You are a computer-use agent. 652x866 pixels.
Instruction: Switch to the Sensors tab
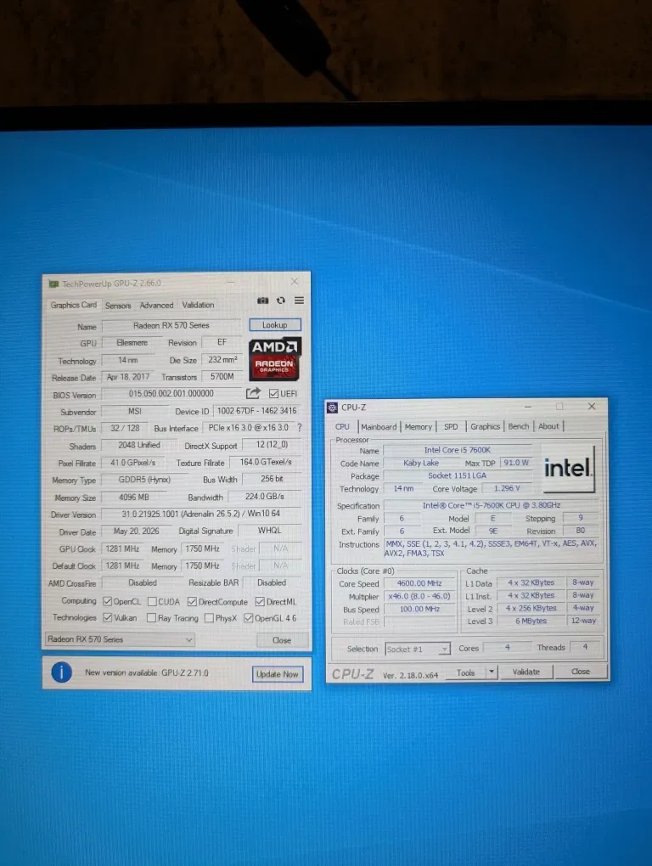(x=118, y=306)
